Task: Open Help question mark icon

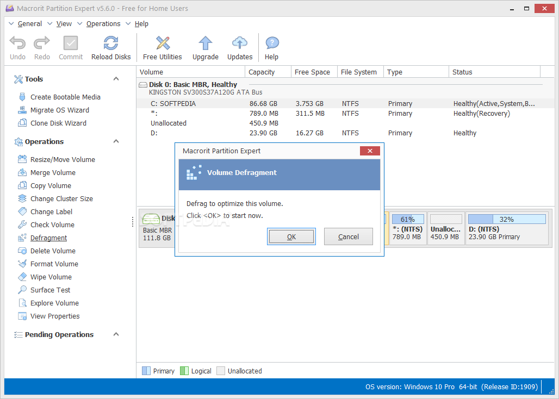Action: coord(272,43)
